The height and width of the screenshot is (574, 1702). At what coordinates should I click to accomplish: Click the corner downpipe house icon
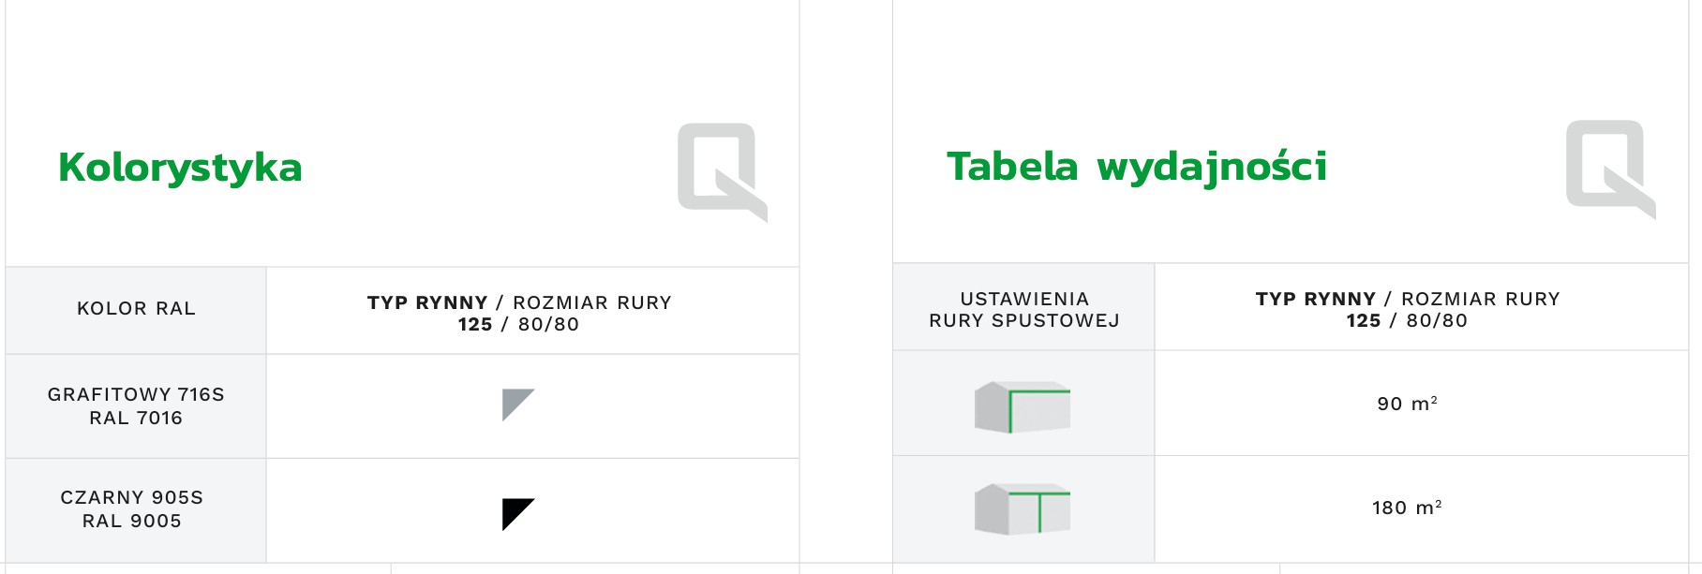click(x=1023, y=407)
